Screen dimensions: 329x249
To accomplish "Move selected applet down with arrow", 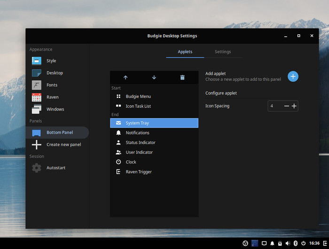I will click(x=154, y=78).
